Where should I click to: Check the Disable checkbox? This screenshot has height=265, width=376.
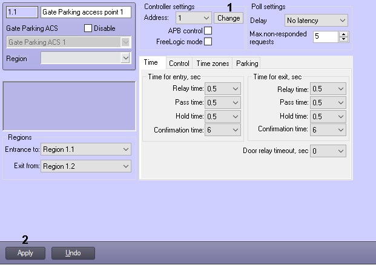(x=88, y=28)
